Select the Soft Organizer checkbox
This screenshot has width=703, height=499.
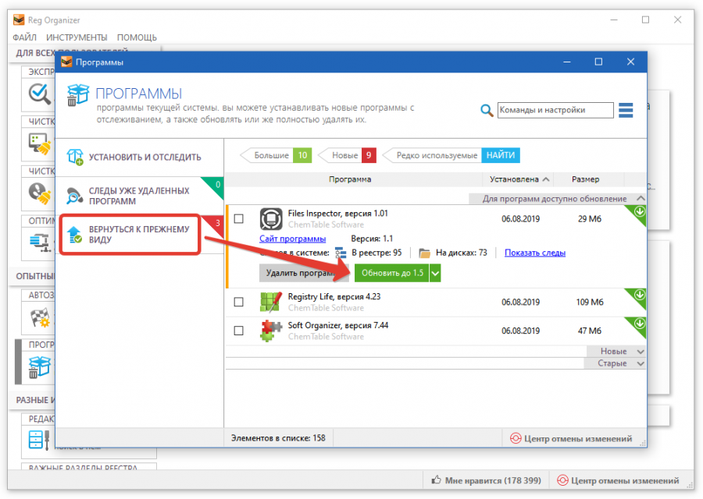(x=239, y=331)
